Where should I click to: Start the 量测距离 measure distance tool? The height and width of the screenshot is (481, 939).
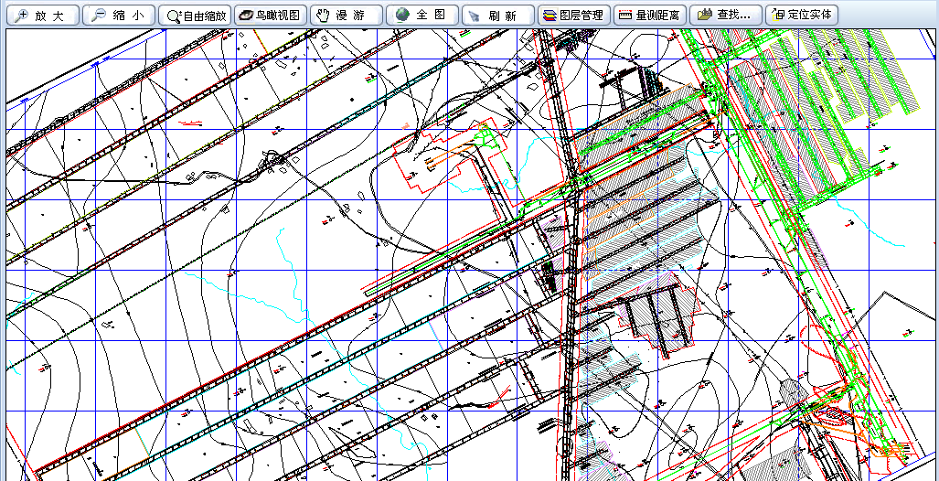point(648,15)
